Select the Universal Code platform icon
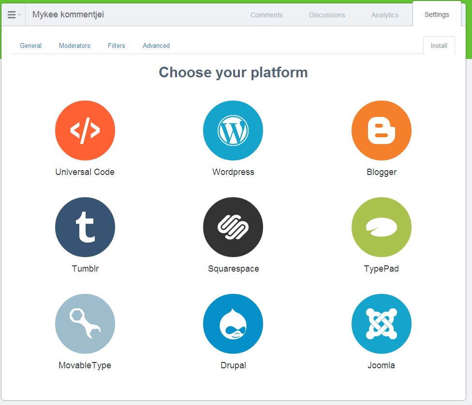 (85, 130)
